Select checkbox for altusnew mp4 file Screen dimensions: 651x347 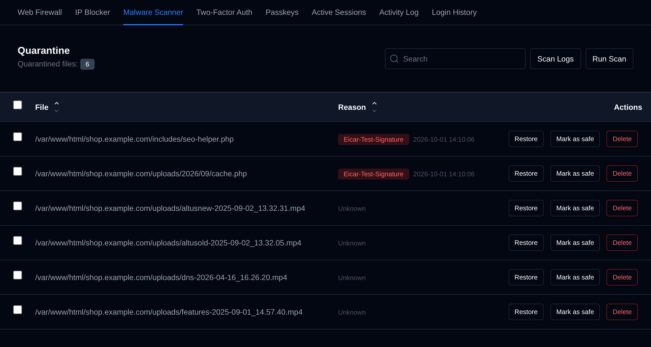(18, 206)
